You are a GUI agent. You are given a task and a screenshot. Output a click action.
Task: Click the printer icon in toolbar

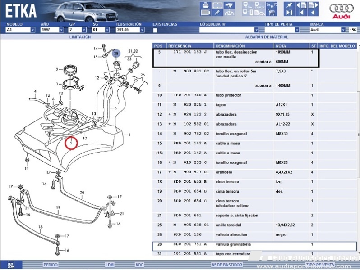click(205, 5)
